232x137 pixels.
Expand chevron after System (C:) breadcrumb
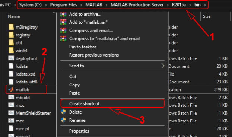point(46,5)
